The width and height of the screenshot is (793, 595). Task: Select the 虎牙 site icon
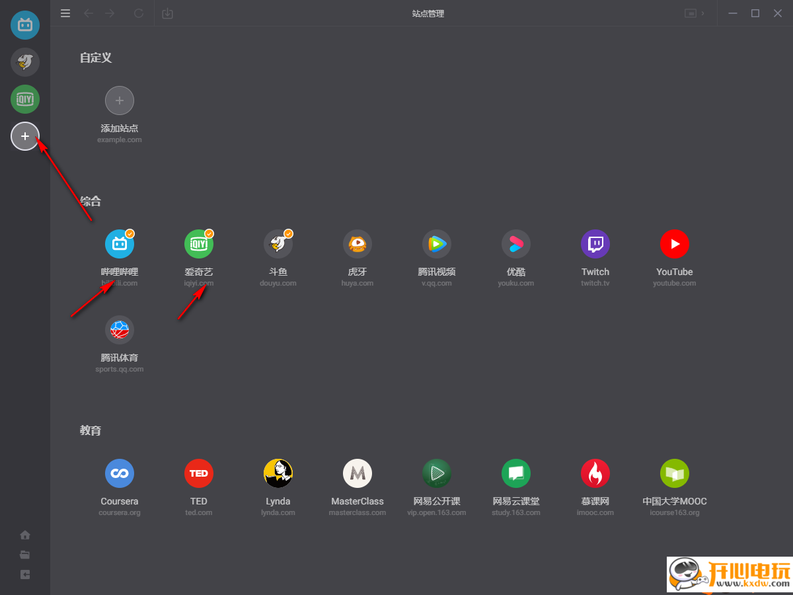click(358, 244)
